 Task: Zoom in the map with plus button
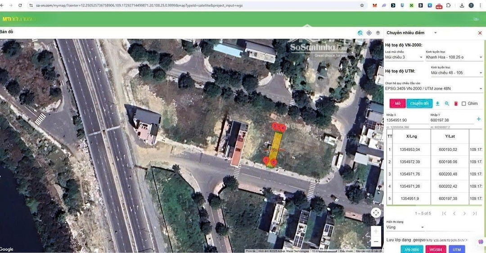[x=376, y=231]
